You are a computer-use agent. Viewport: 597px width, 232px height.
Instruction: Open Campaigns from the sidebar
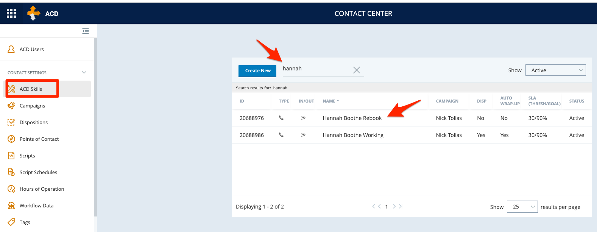32,106
